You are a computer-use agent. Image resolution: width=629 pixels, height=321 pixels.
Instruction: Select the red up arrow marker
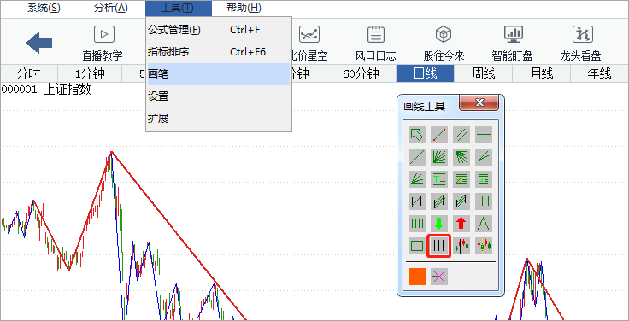coord(461,223)
